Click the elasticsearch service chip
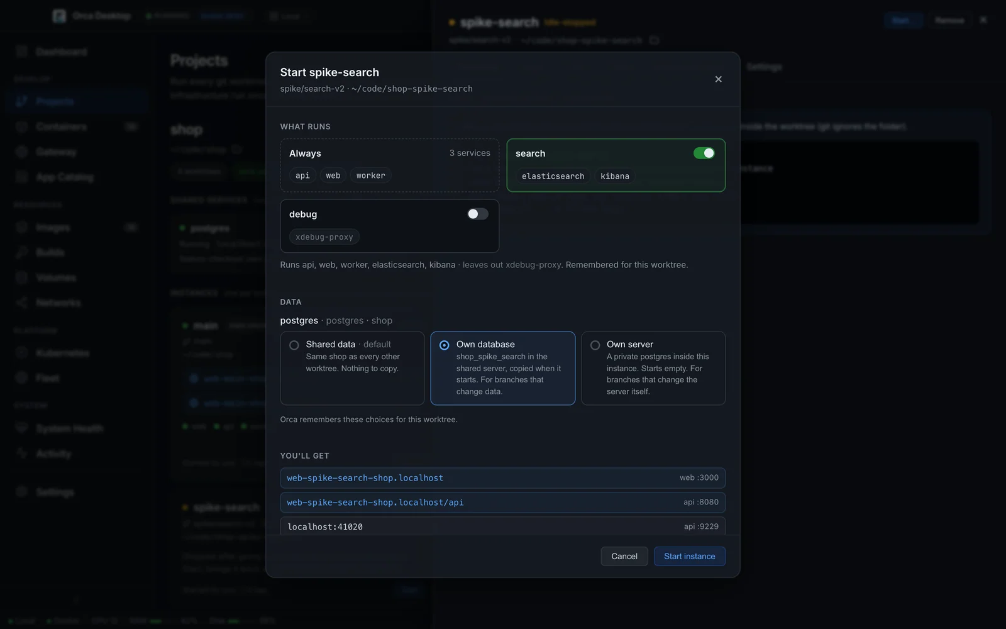Image resolution: width=1006 pixels, height=629 pixels. [553, 176]
